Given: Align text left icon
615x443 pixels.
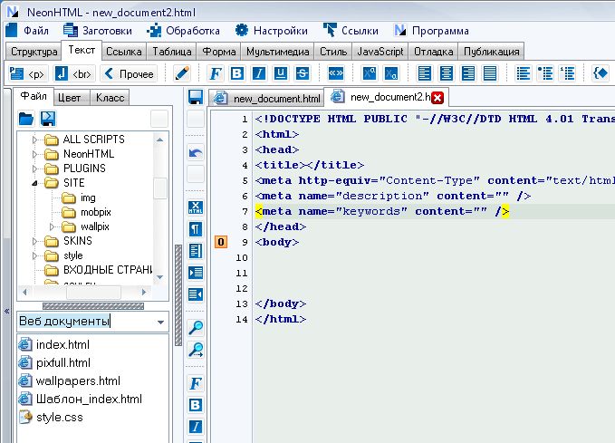Looking at the screenshot, I should (425, 73).
